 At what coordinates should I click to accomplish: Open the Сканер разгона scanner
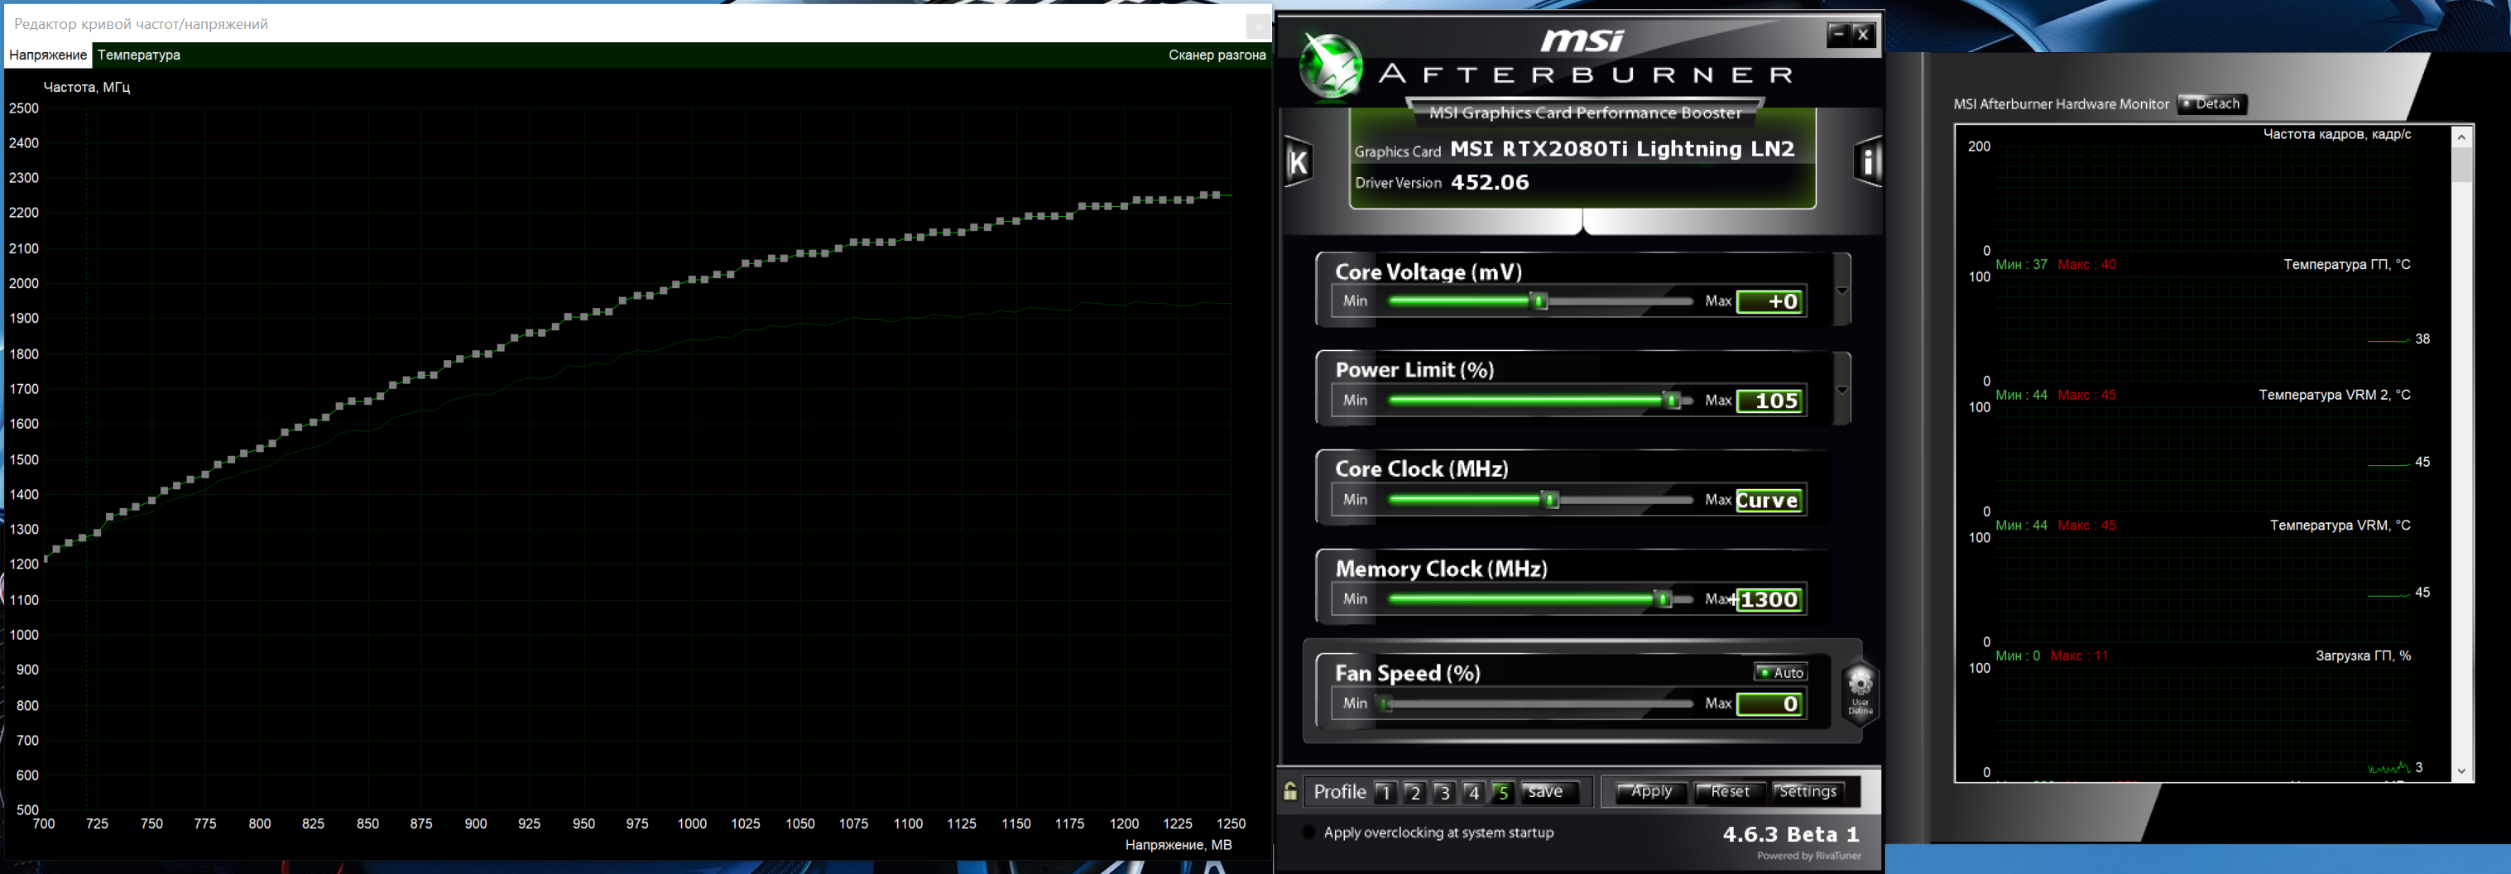pos(1217,55)
